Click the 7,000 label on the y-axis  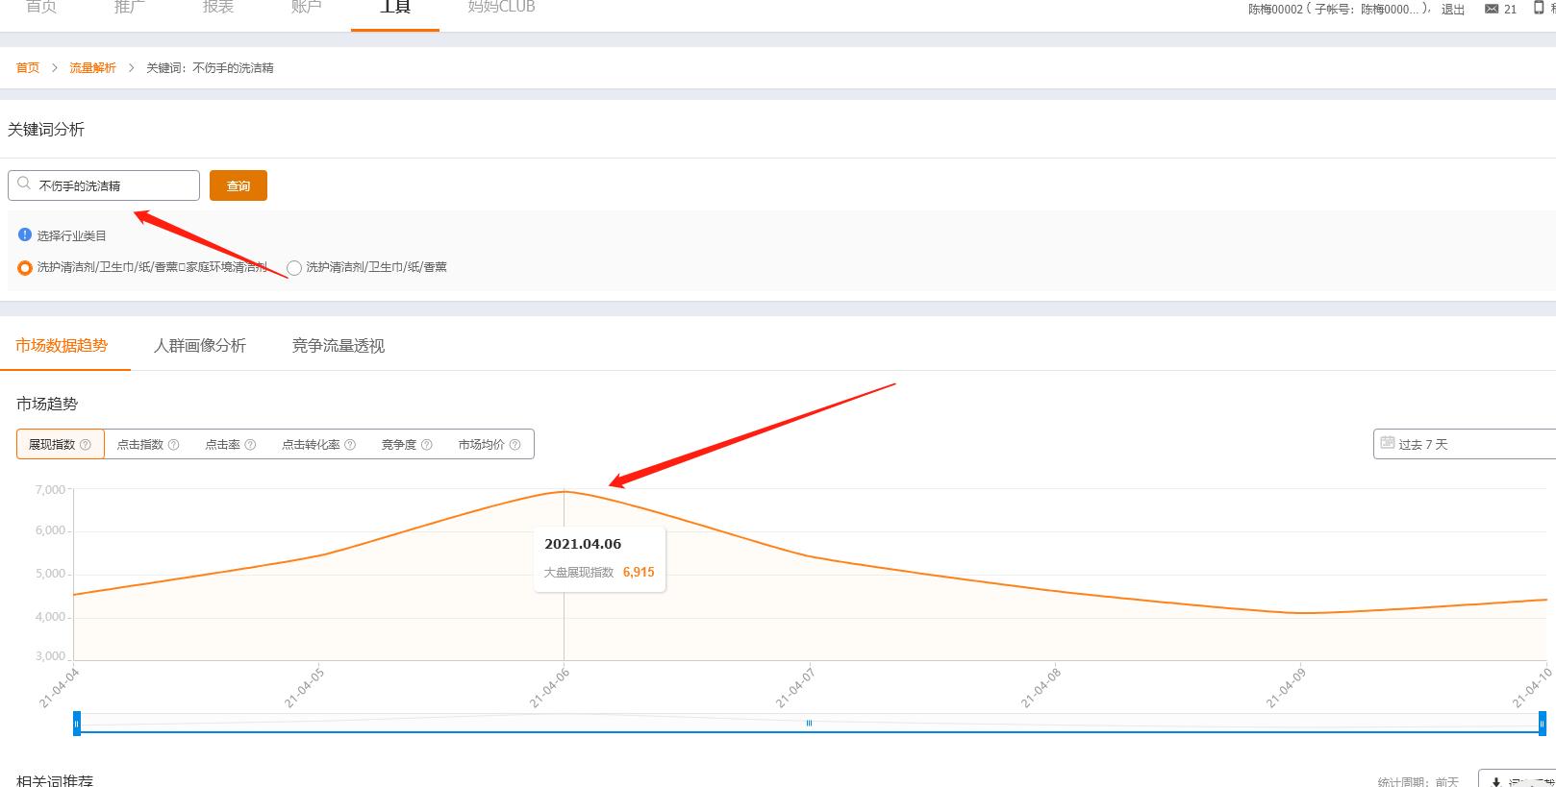tap(50, 490)
